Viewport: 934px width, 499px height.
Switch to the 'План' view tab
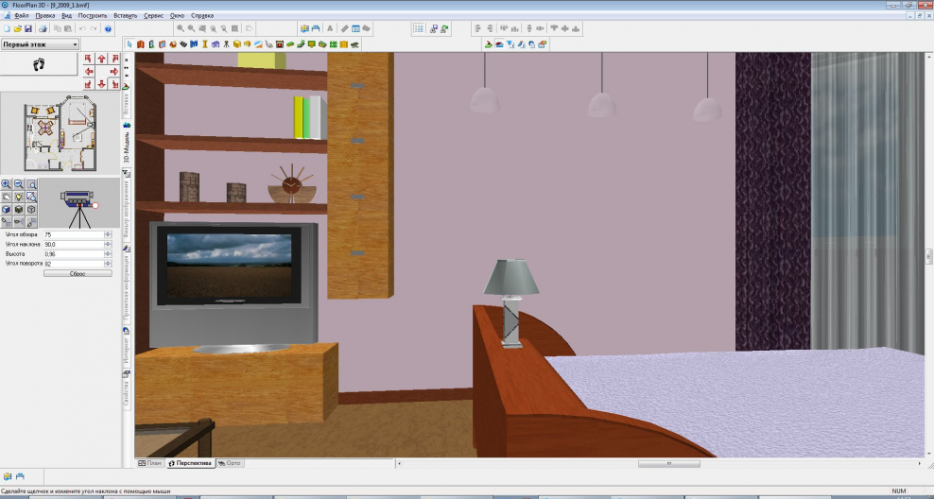point(150,463)
